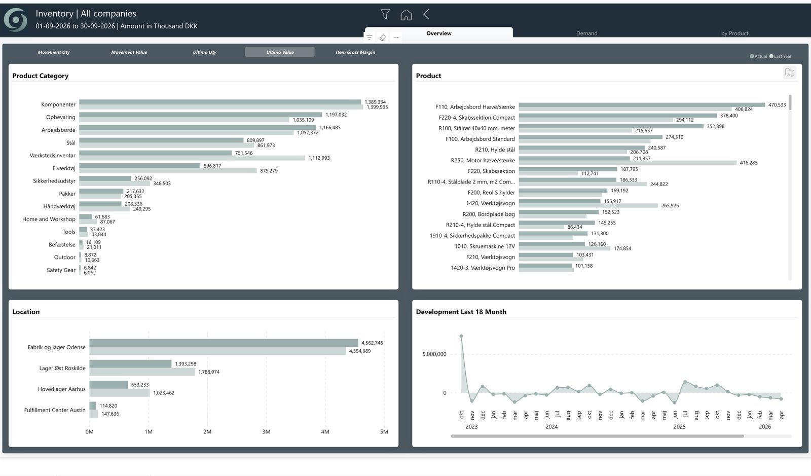Select location Fulfillment Center Austin
Screen dimensions: 811x476
55,410
